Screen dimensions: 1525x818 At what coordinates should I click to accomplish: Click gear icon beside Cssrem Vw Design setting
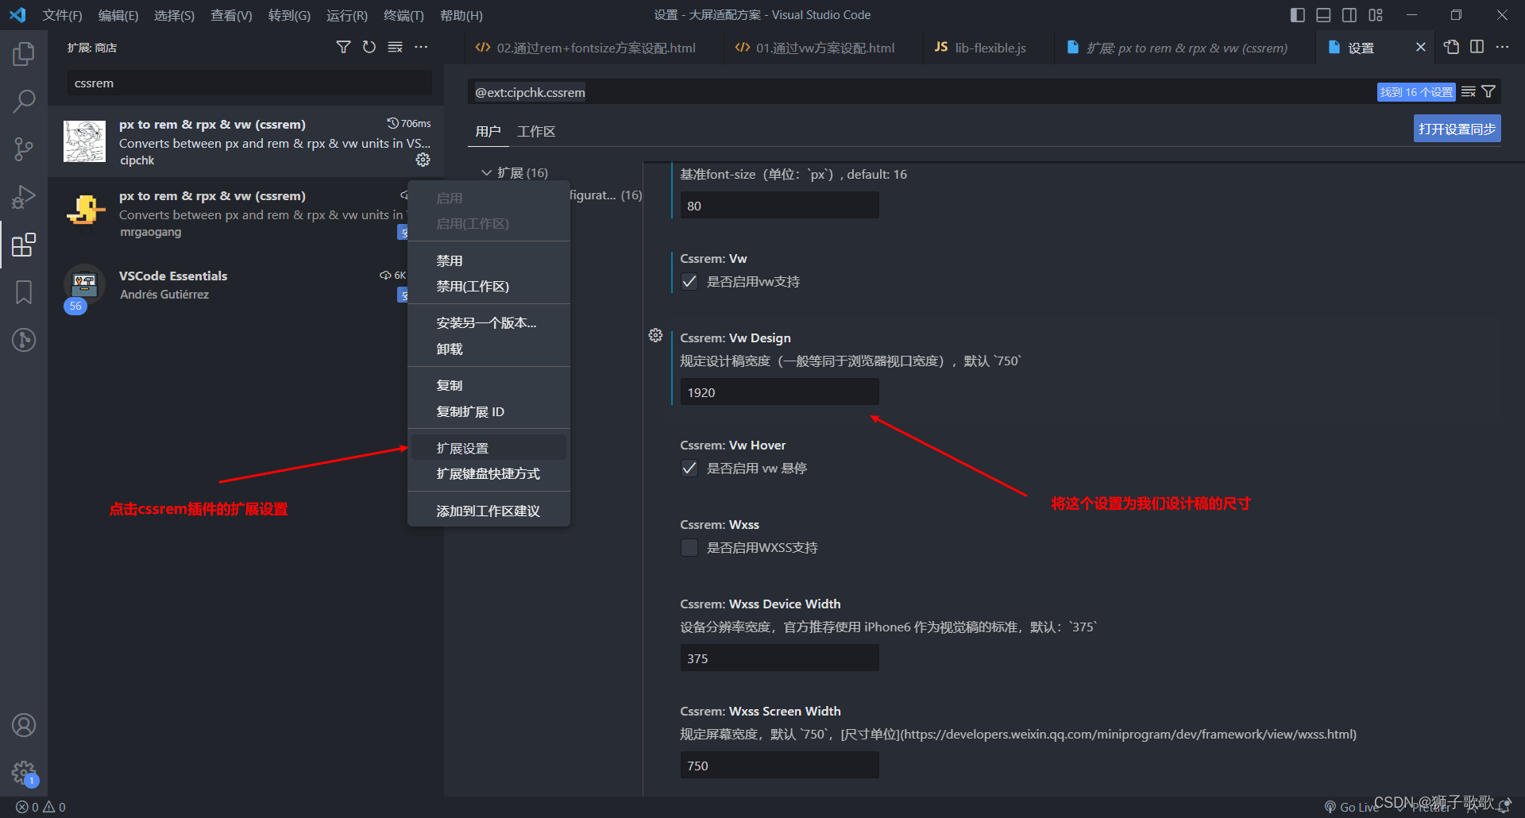[655, 335]
